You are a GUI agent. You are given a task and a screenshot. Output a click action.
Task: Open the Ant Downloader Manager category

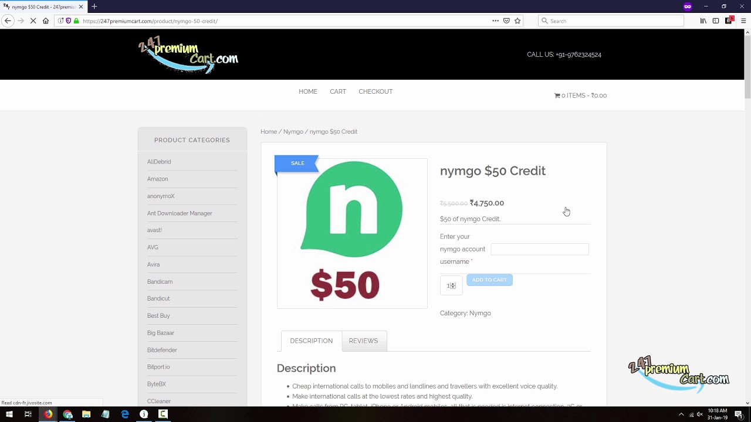(180, 213)
